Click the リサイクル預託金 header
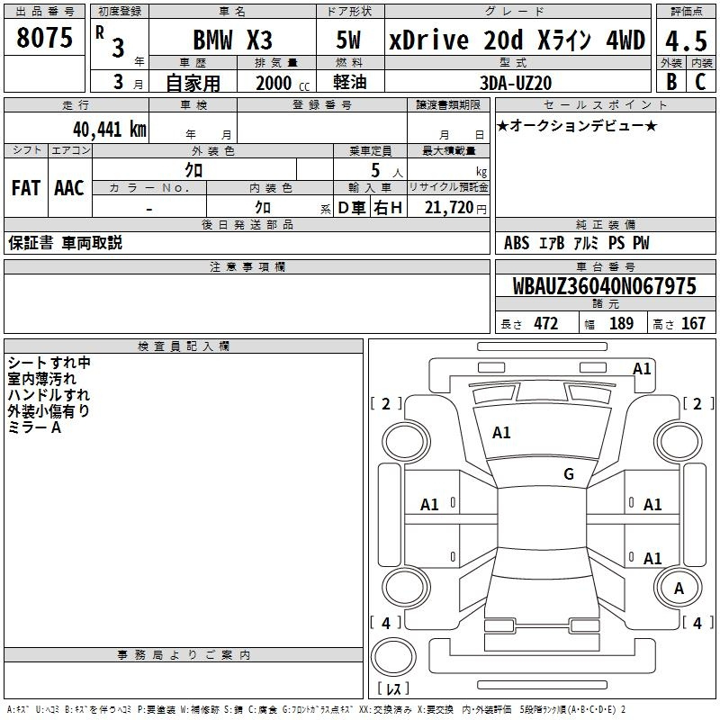This screenshot has height=720, width=720. (x=448, y=187)
